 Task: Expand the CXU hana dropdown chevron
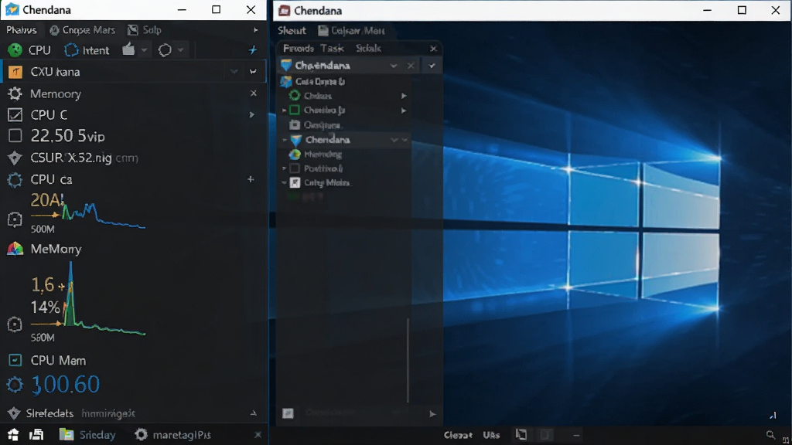click(x=234, y=72)
